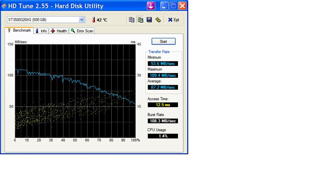Switch to the Health tab

point(59,31)
